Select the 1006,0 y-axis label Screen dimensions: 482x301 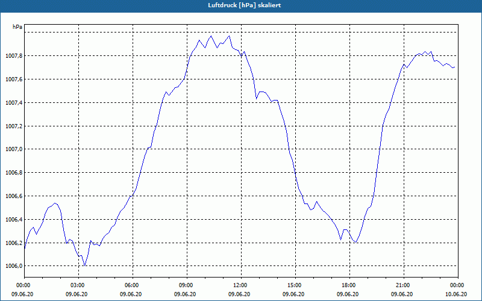[x=14, y=266]
